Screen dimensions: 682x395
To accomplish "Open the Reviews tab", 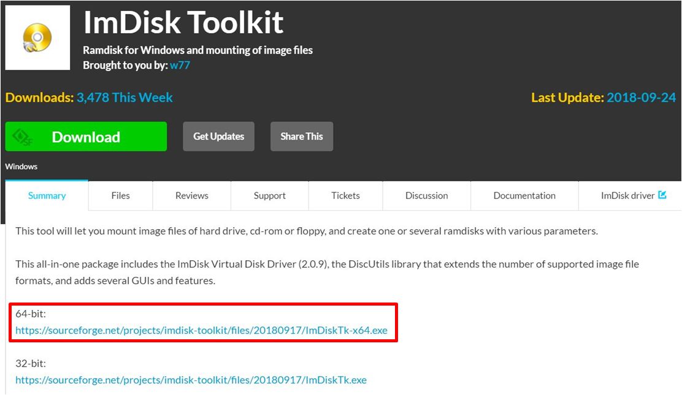I will (192, 195).
